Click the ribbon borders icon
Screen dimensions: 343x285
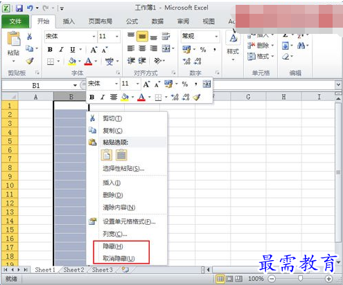(51, 62)
